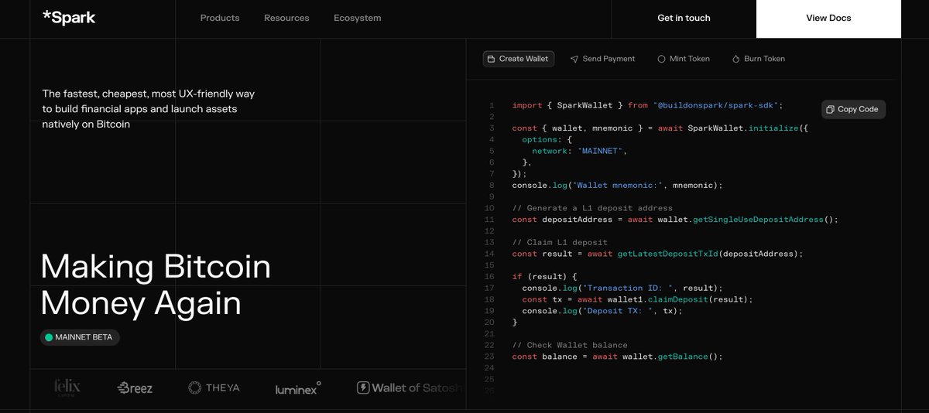Screen dimensions: 929x413
Task: Click the 'Generate a L1 deposit address' comment
Action: [x=592, y=208]
